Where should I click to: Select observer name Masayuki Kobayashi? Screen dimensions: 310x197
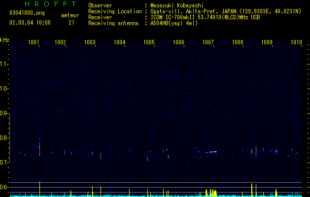pyautogui.click(x=177, y=5)
